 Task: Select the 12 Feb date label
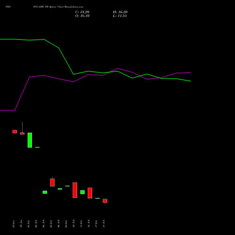(81, 224)
